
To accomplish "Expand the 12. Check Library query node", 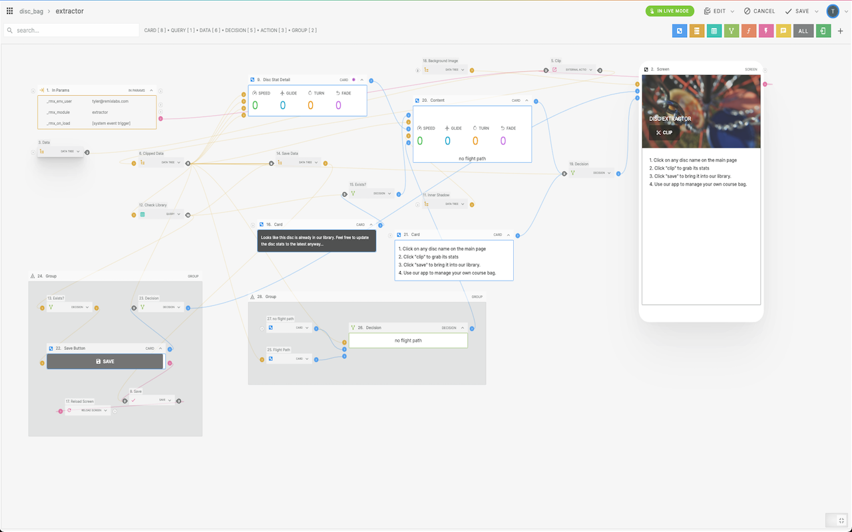I will point(179,214).
